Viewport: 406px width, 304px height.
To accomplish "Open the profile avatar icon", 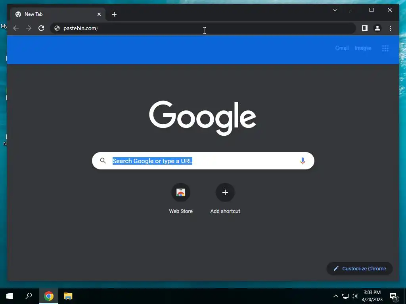I will [377, 28].
